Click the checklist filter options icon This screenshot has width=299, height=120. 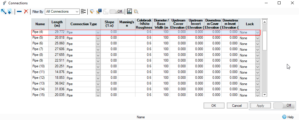[83, 11]
